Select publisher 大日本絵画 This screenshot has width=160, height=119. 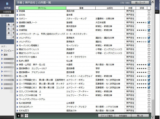(100, 22)
